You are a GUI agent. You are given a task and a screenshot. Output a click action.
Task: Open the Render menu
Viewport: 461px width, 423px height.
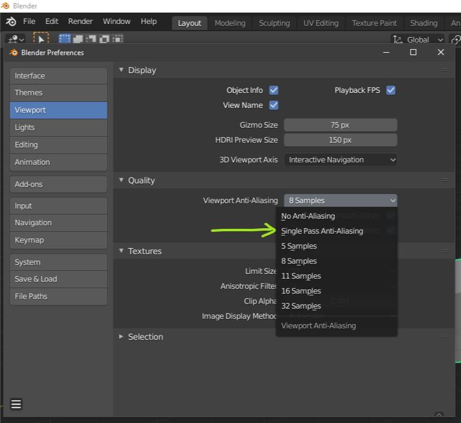click(80, 22)
